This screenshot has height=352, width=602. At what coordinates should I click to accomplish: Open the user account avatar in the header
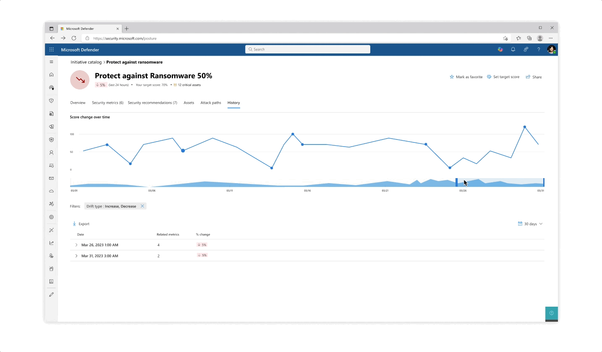[x=552, y=50]
